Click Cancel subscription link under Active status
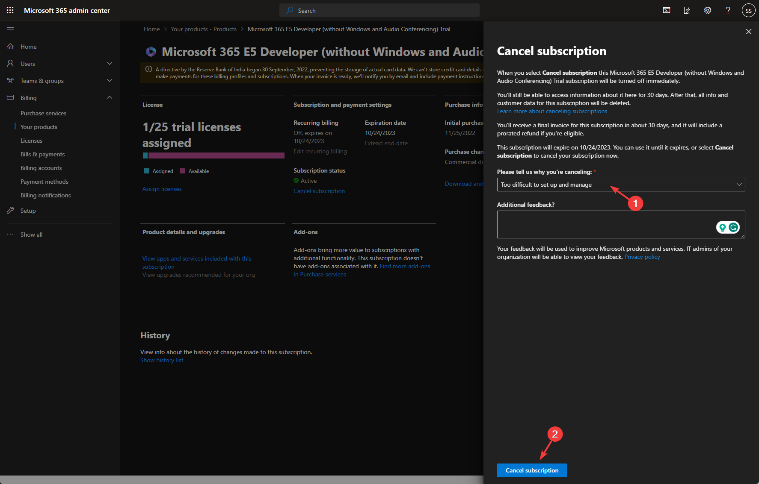The image size is (759, 484). coord(319,191)
